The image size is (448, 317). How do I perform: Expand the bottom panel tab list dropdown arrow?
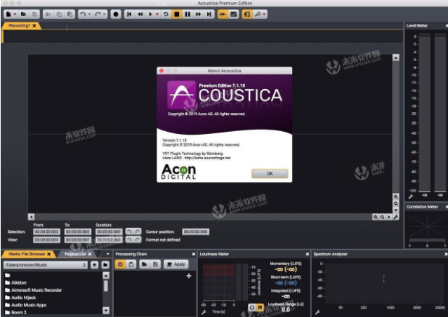pyautogui.click(x=107, y=254)
